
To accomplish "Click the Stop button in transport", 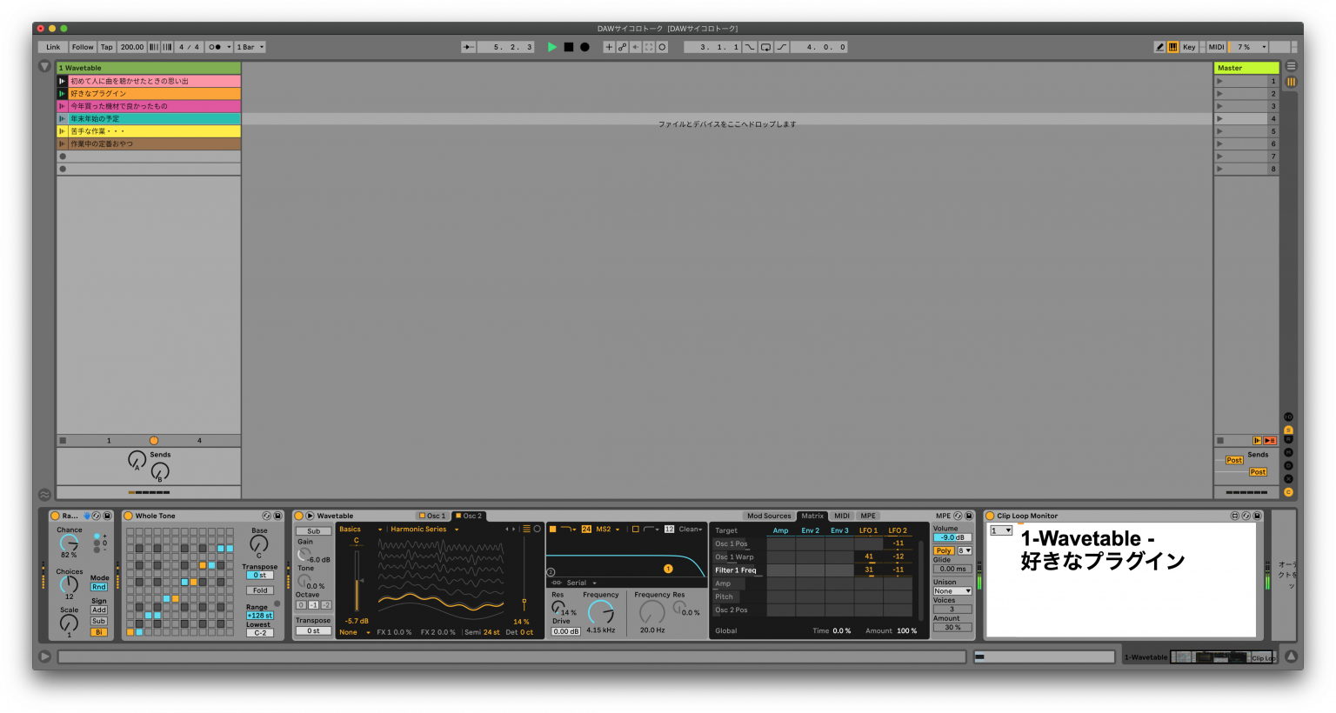I will click(568, 47).
